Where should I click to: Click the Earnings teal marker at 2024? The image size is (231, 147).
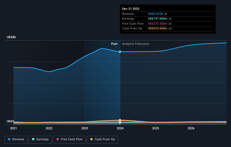point(120,123)
